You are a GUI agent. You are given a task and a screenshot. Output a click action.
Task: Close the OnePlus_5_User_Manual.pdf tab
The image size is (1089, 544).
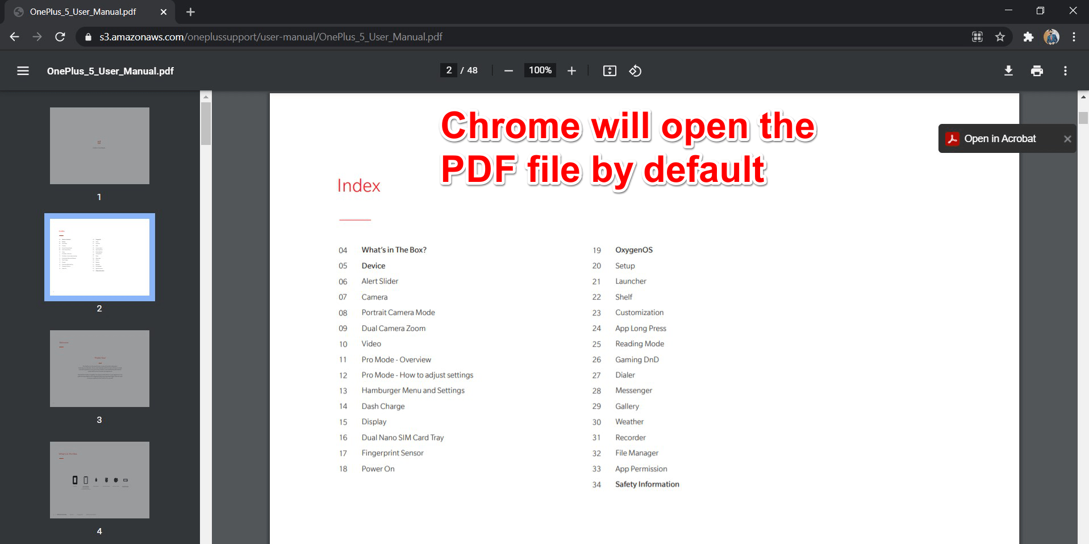(164, 12)
